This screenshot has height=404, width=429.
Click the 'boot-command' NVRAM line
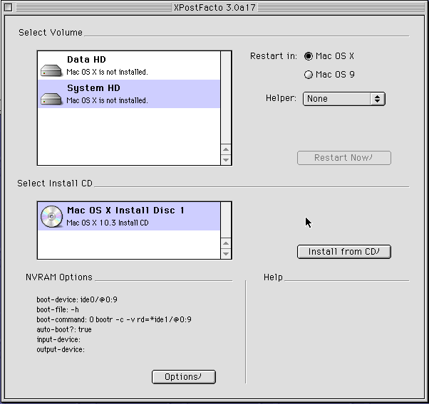(114, 319)
